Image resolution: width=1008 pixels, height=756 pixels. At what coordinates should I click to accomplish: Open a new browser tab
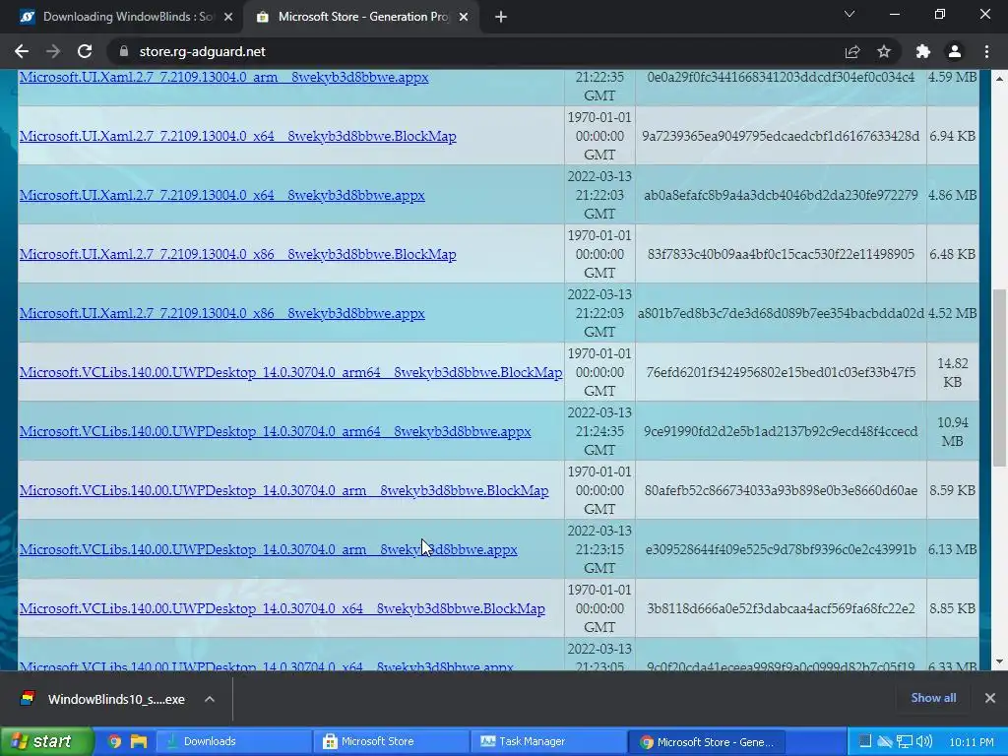pyautogui.click(x=501, y=18)
